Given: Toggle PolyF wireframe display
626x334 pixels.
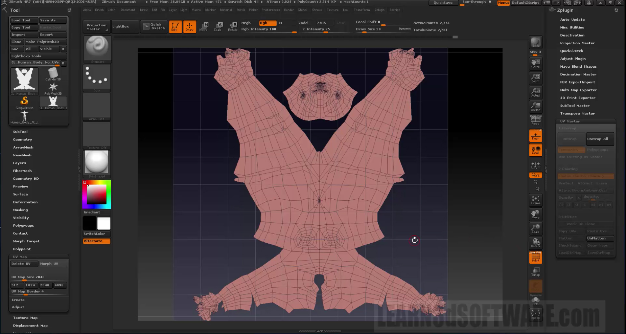Looking at the screenshot, I should 535,258.
